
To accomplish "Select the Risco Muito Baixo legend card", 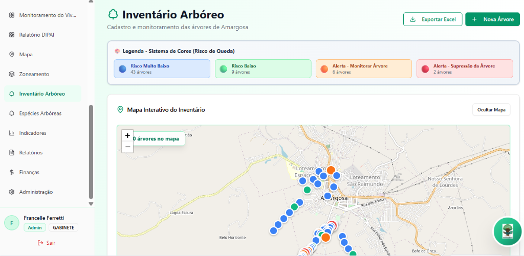I will coord(162,69).
